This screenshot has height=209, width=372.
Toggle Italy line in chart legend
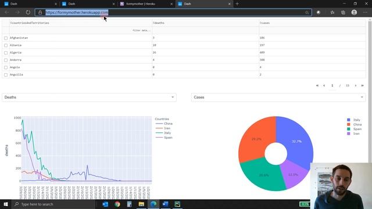tap(163, 133)
